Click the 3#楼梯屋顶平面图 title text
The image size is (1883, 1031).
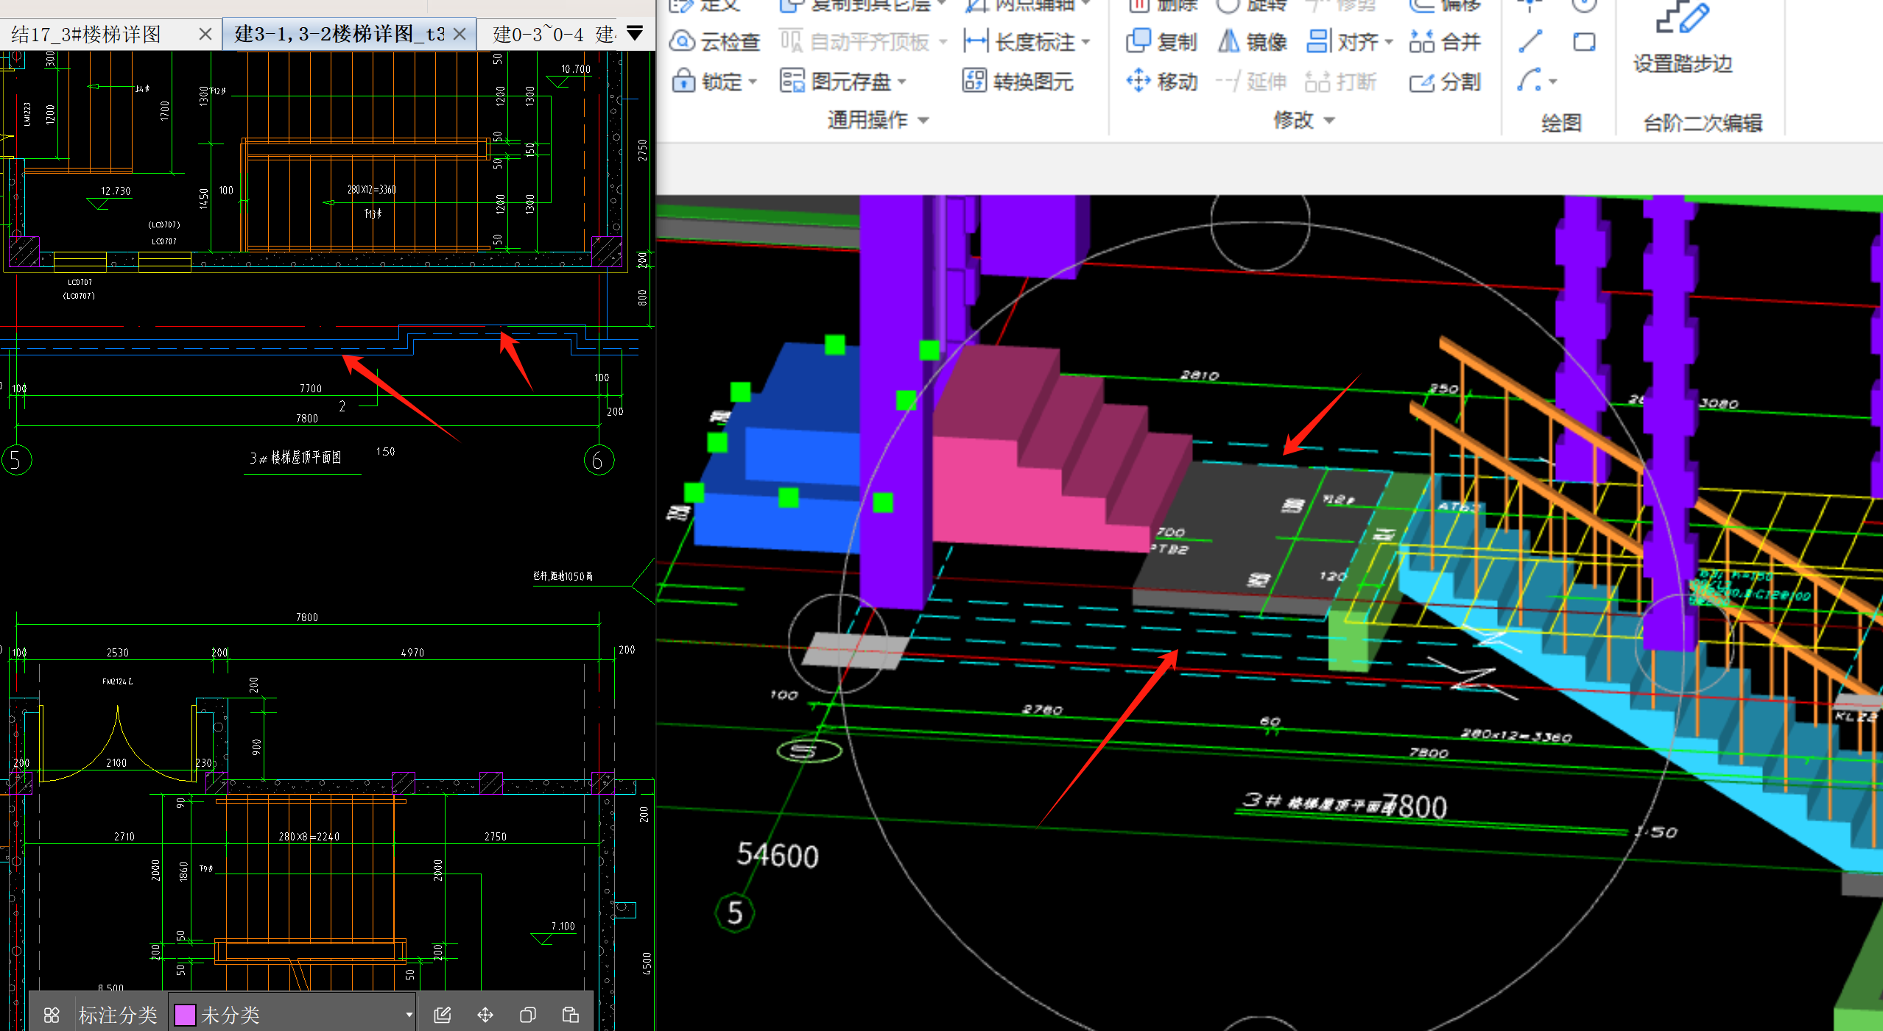[295, 458]
